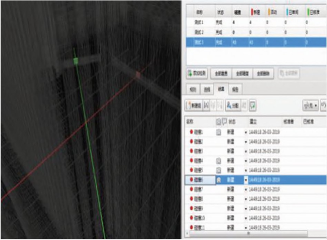Viewport: 327px width, 240px height.
Task: Sort tests by red New (新建) column header
Action: (257, 12)
